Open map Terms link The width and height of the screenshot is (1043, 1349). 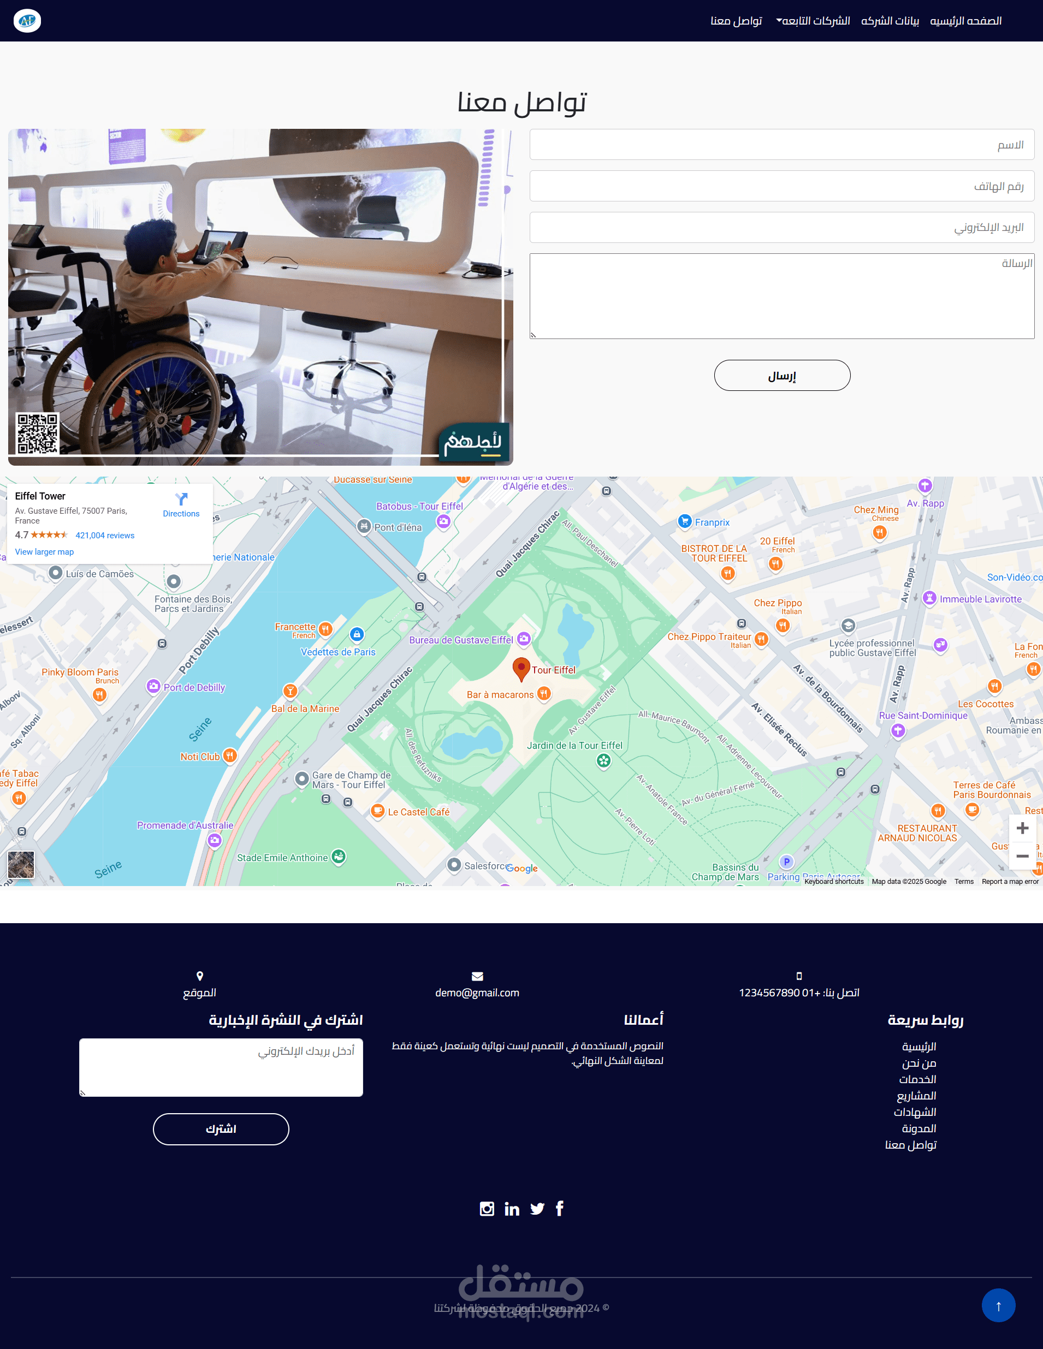(964, 882)
